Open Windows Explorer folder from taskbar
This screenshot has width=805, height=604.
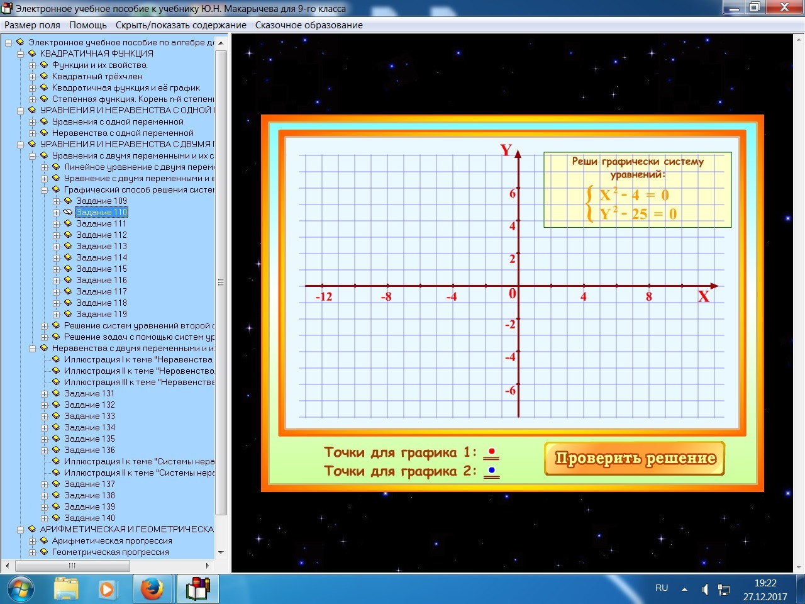pyautogui.click(x=66, y=590)
